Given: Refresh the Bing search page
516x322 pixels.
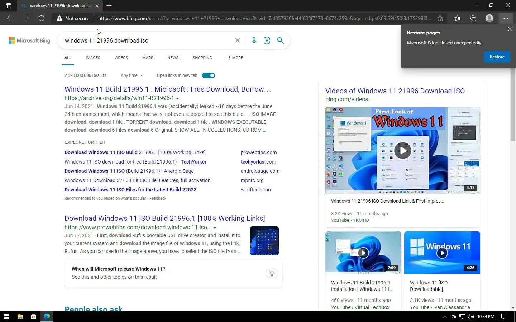Looking at the screenshot, I should [x=42, y=18].
